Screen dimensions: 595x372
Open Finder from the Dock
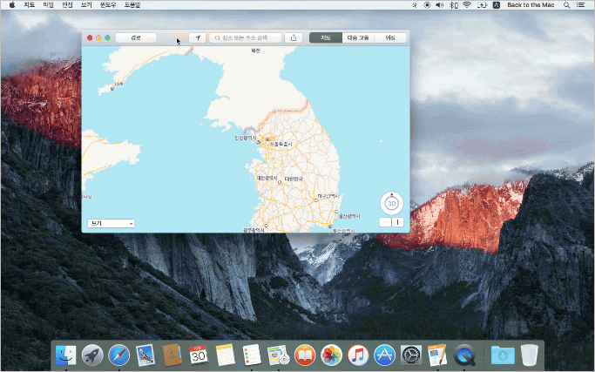click(x=65, y=355)
